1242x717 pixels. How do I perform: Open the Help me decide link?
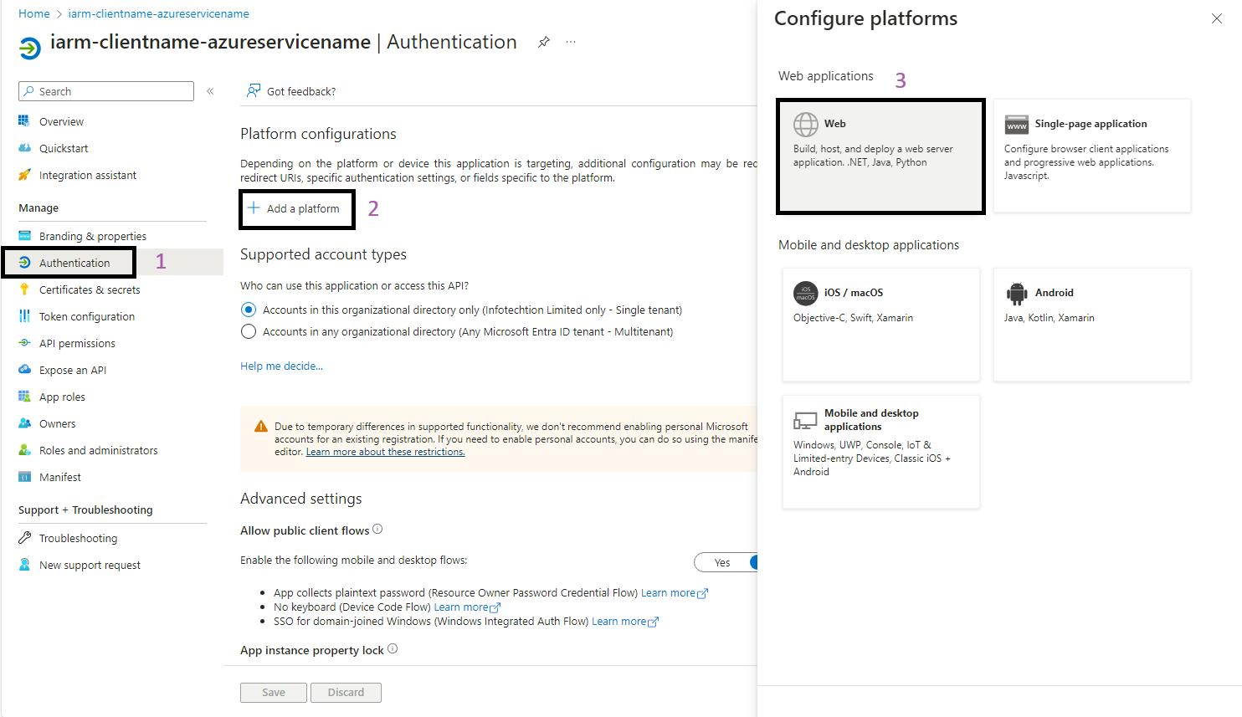(x=281, y=366)
